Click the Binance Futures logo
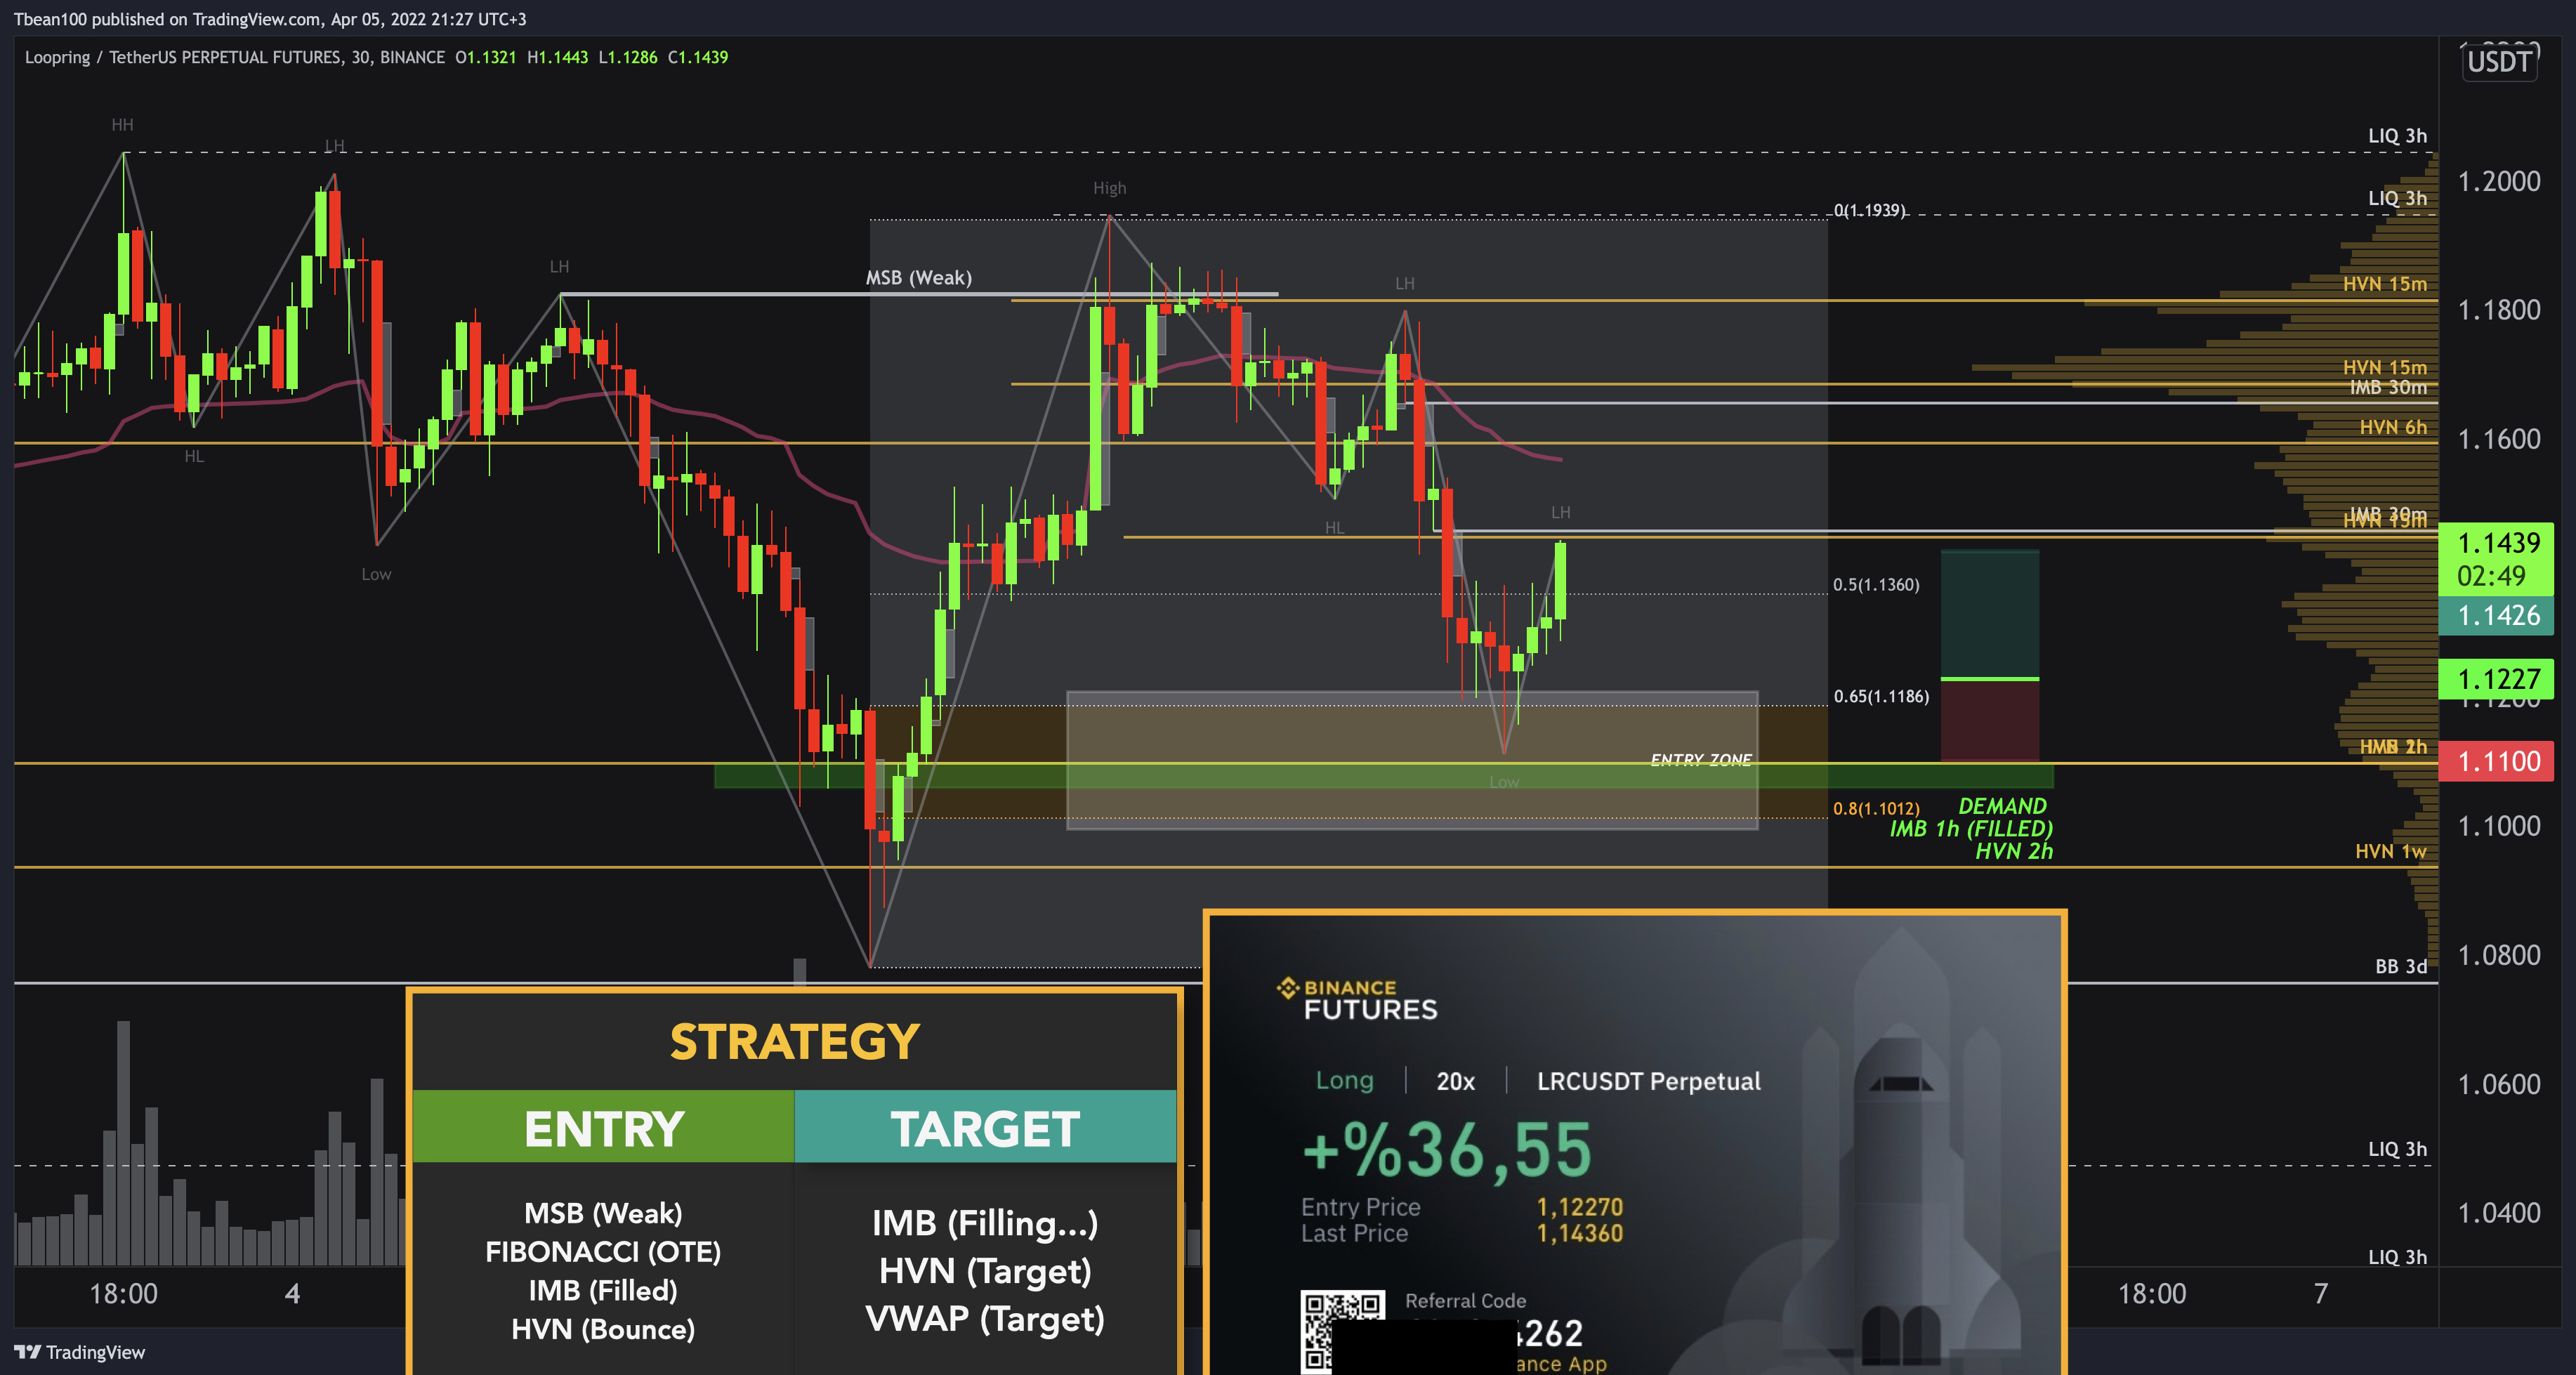The height and width of the screenshot is (1375, 2576). [1357, 999]
